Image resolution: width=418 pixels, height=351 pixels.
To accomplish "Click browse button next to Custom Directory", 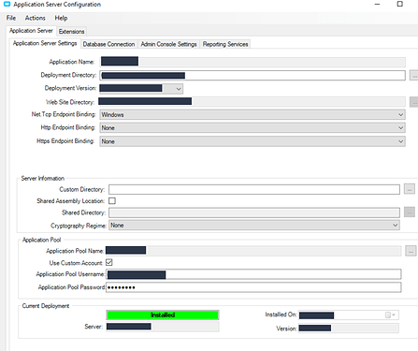I will [410, 189].
